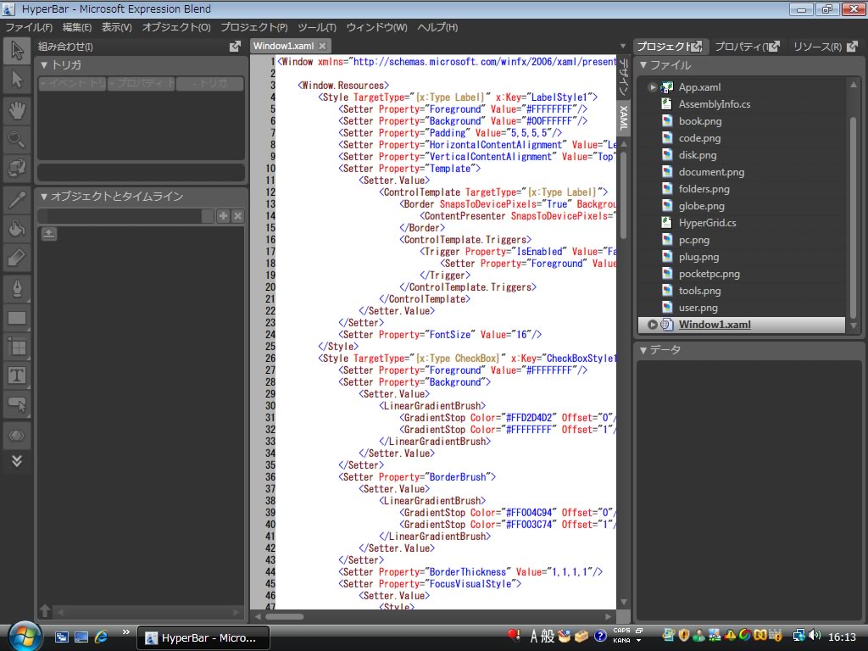Switch to the リソース panel tab
The height and width of the screenshot is (651, 868).
pos(818,47)
